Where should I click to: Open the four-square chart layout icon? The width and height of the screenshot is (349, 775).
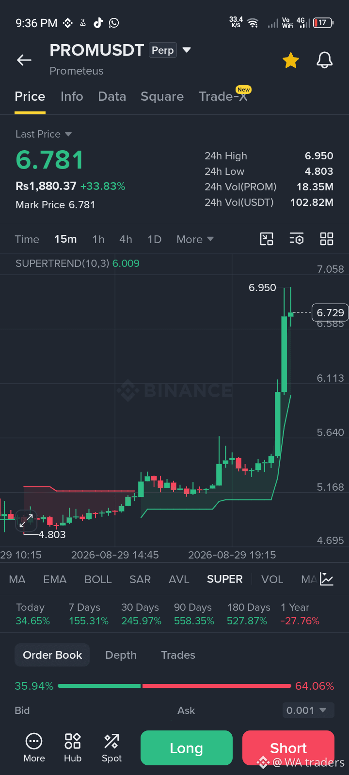[x=327, y=239]
